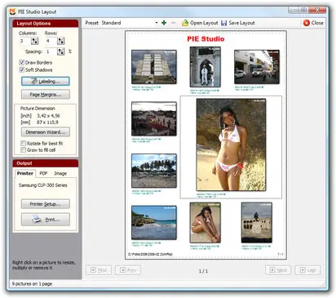Select the statue on building thumbnail
336x298 pixels.
257,223
